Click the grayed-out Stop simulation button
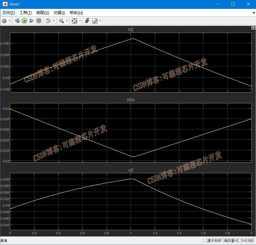Image resolution: width=256 pixels, height=245 pixels. (39, 21)
